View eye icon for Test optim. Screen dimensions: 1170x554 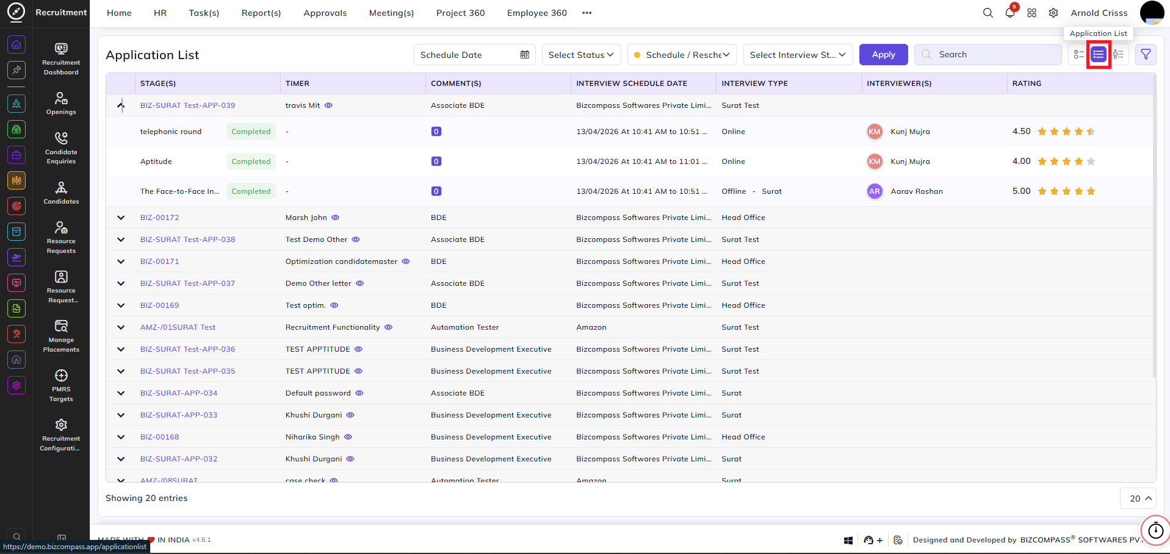pyautogui.click(x=334, y=305)
